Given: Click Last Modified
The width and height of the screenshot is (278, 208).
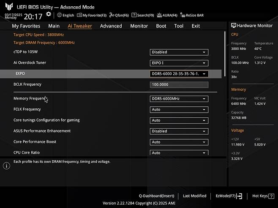Looking at the screenshot, I should click(194, 196).
